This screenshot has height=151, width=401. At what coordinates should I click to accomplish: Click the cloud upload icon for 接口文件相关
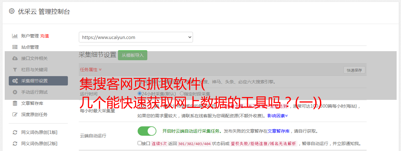click(15, 58)
